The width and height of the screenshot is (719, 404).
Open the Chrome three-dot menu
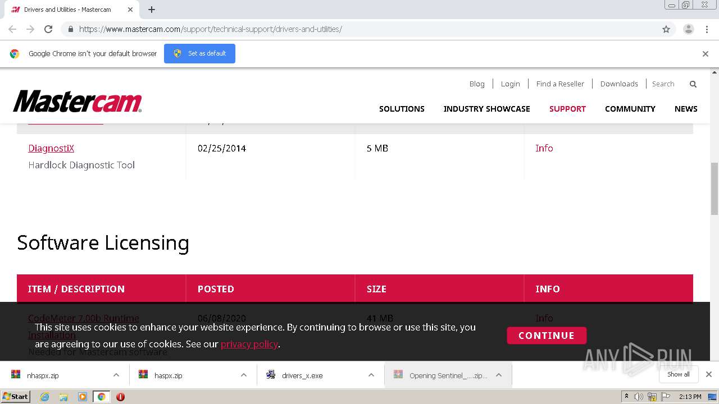point(707,29)
